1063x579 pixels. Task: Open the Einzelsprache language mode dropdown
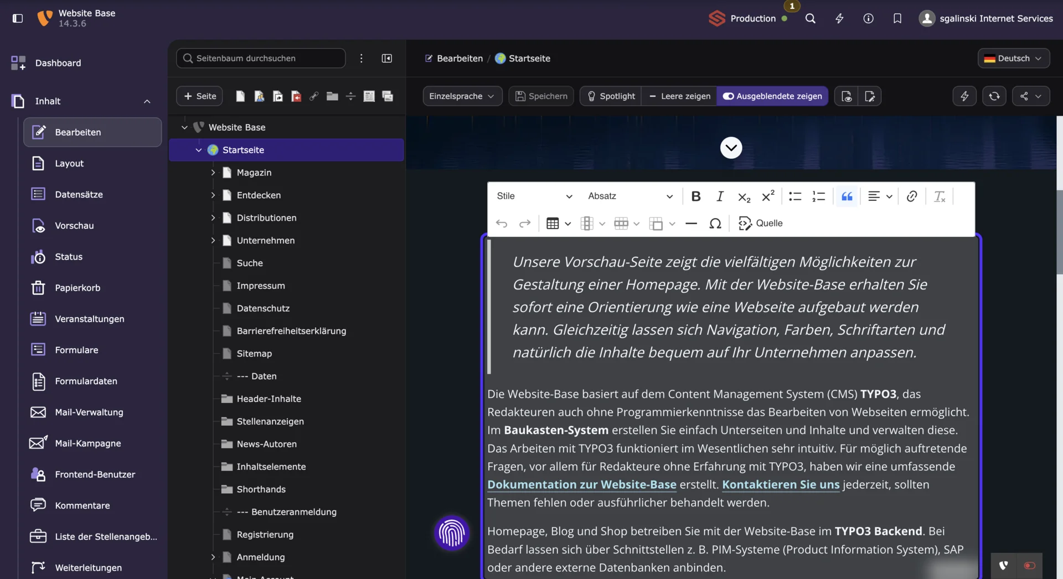click(462, 96)
